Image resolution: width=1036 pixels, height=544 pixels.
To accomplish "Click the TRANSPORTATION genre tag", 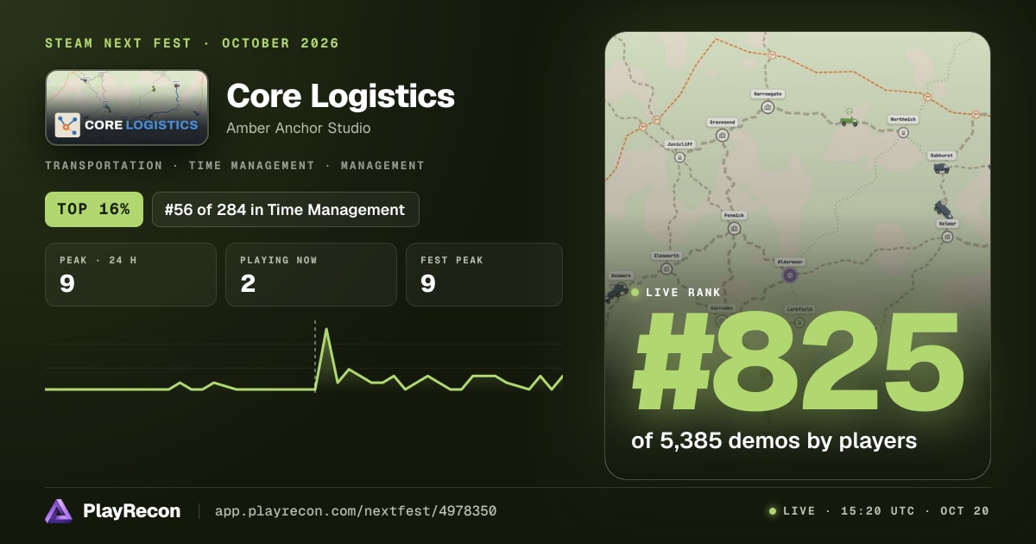I will [x=104, y=165].
